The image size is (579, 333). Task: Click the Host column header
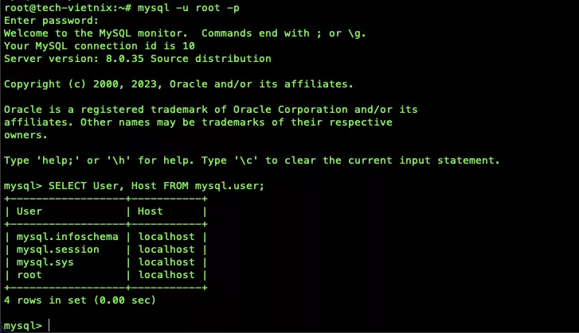[151, 211]
